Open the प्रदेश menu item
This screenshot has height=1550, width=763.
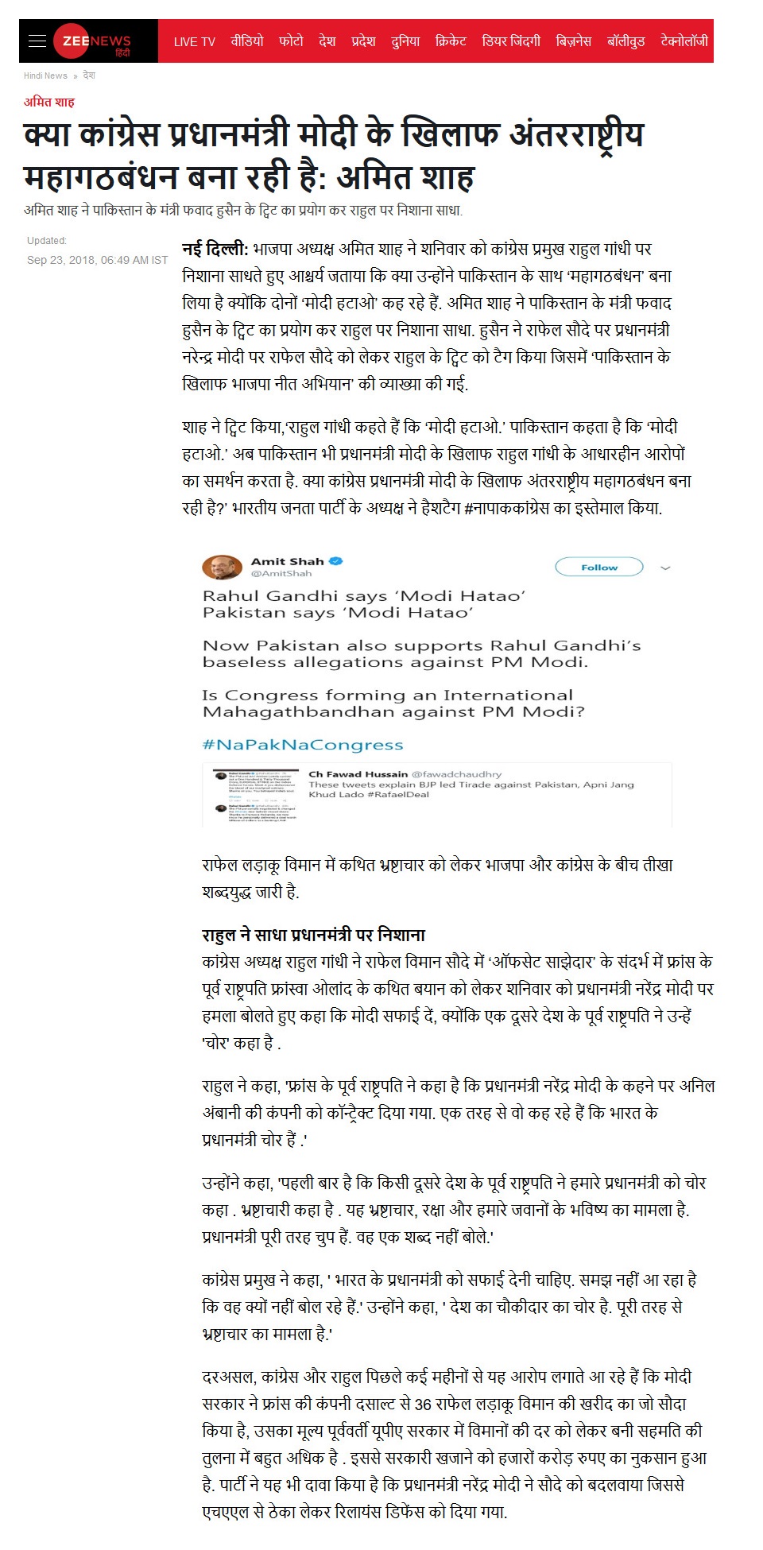pyautogui.click(x=363, y=41)
